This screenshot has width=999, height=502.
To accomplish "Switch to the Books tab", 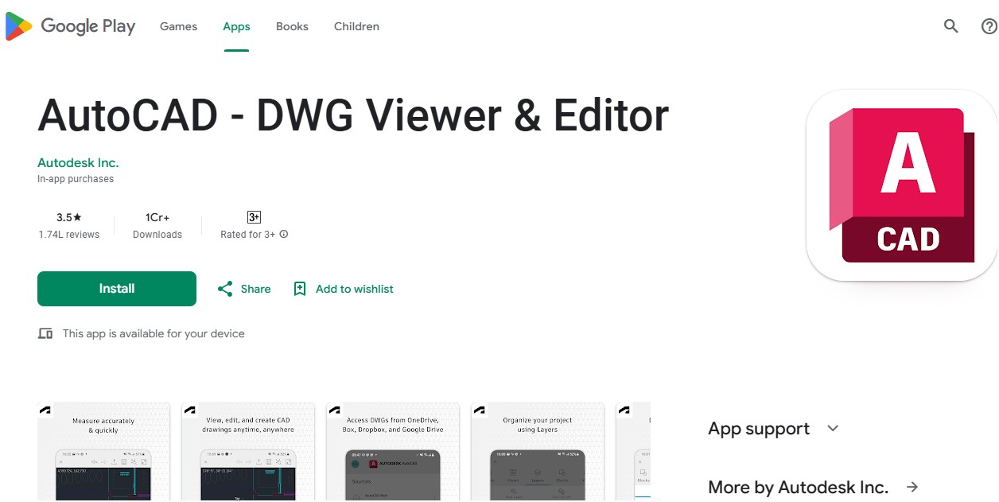I will pyautogui.click(x=292, y=26).
